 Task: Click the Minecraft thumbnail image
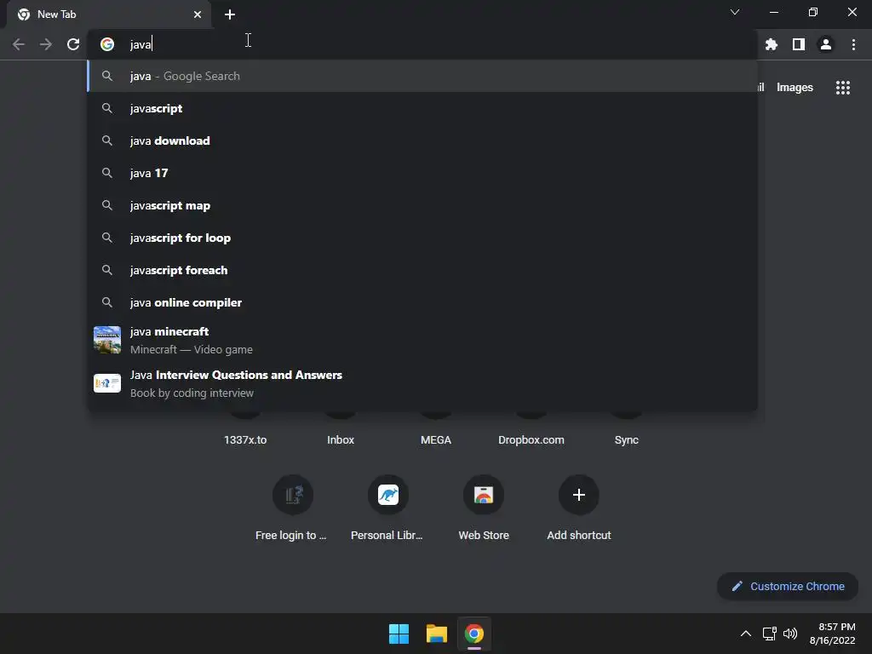tap(107, 340)
